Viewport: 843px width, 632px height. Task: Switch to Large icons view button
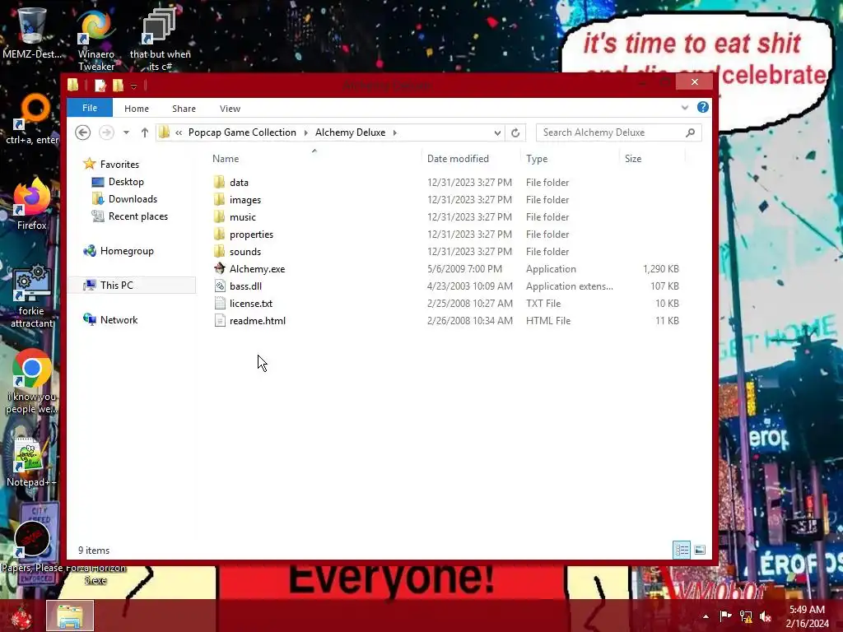point(700,550)
